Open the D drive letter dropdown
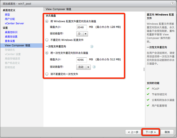This screenshot has width=177, height=138. click(82, 34)
